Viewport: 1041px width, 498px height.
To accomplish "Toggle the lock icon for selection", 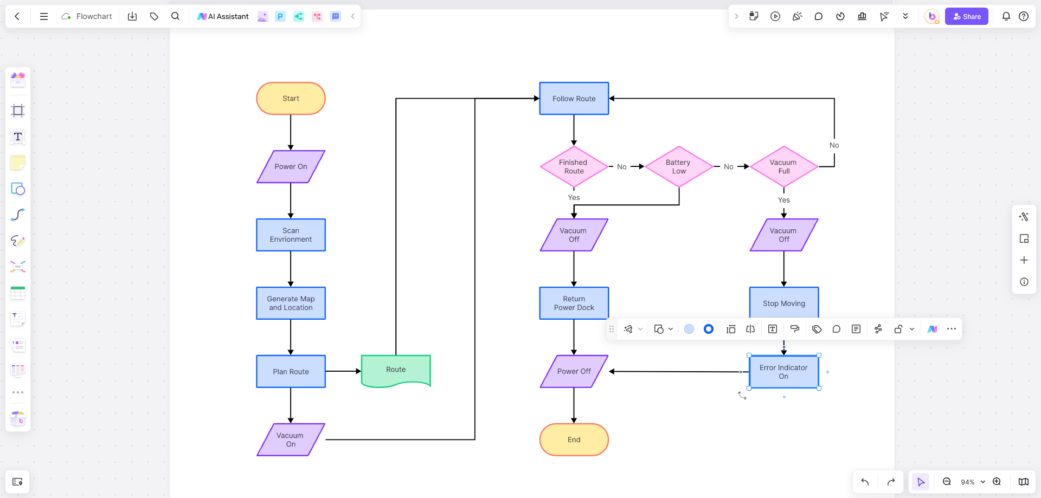I will [x=898, y=329].
